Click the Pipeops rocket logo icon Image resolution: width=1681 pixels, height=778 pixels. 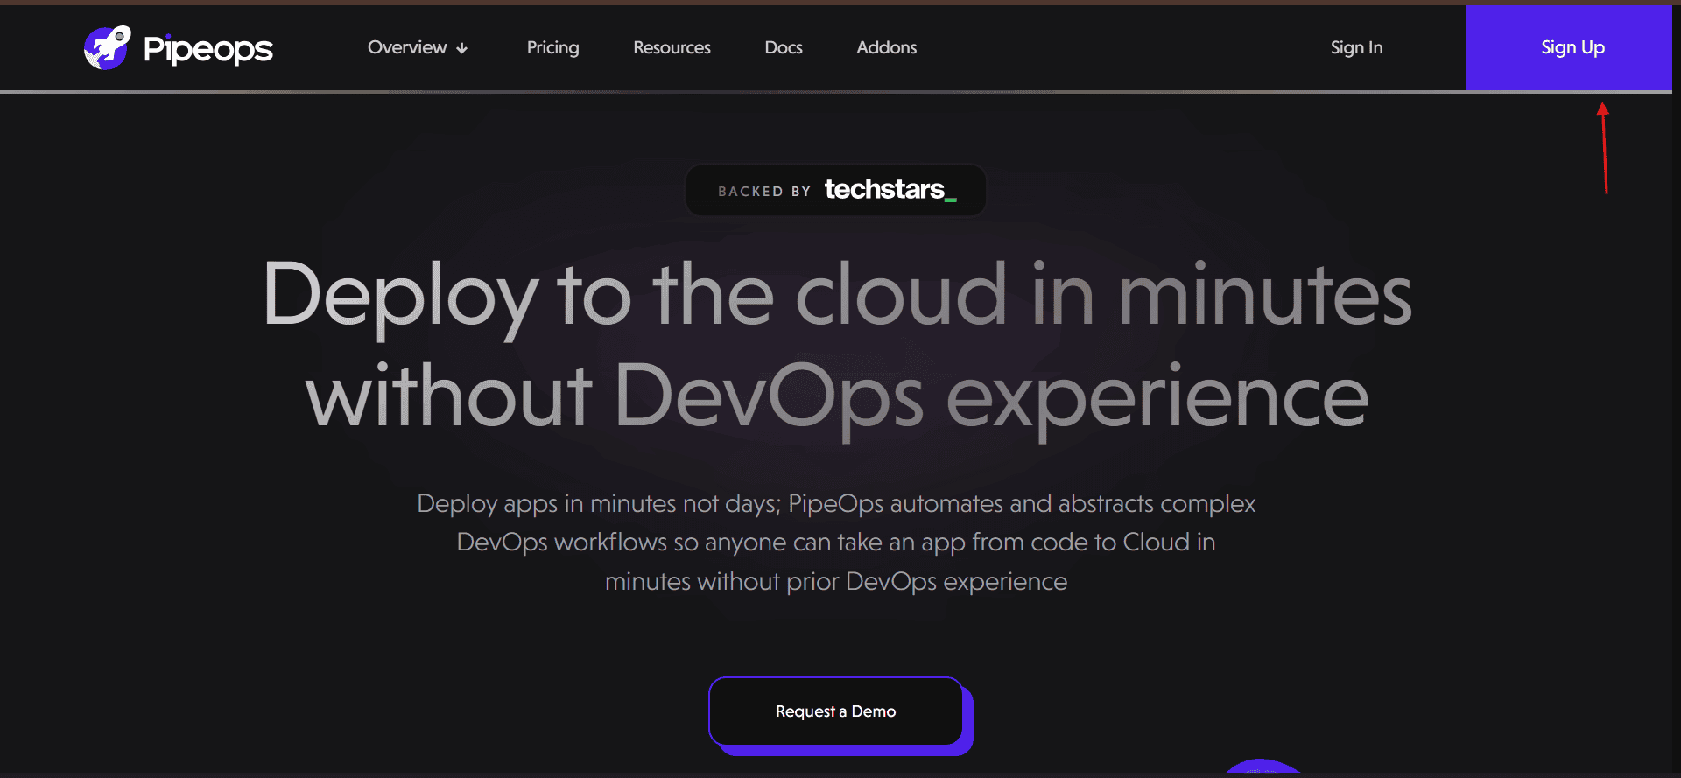pos(107,47)
